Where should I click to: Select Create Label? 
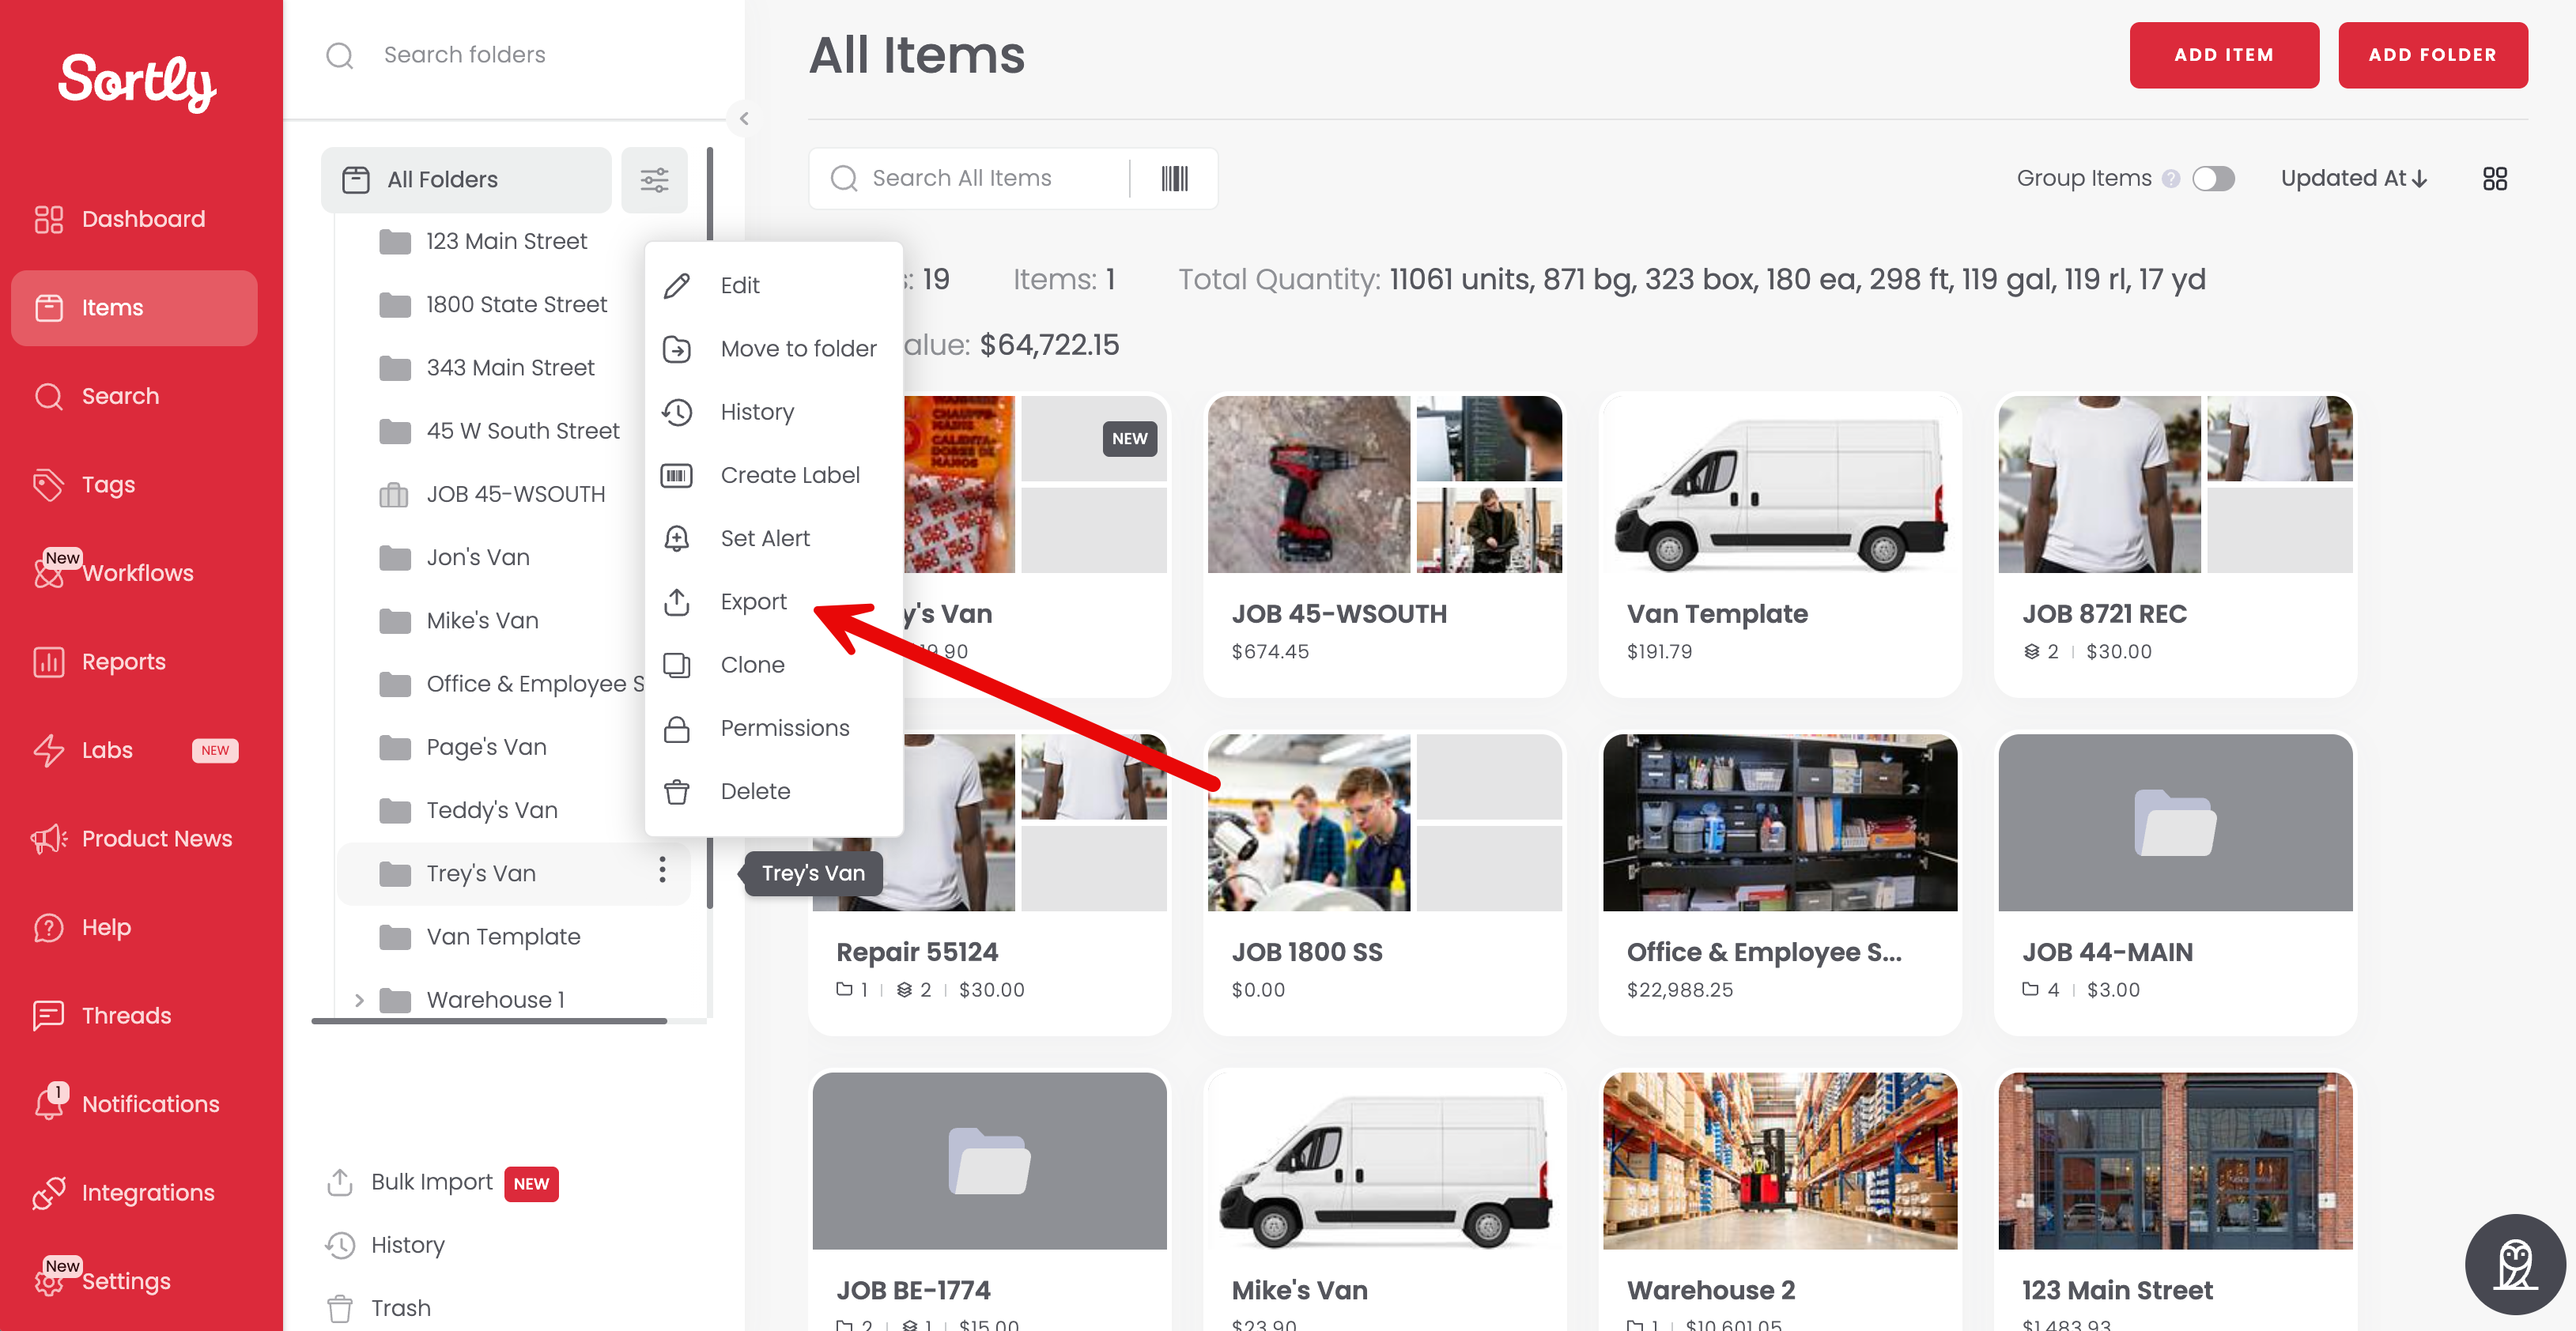774,475
